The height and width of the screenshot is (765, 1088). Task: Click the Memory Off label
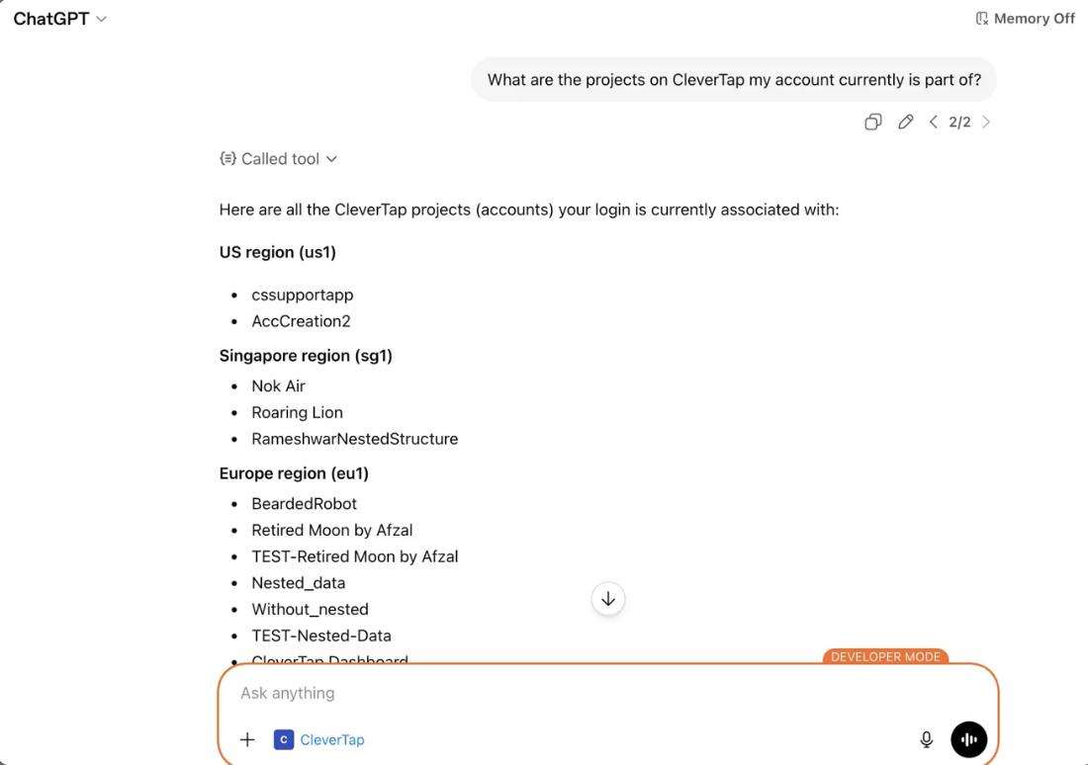[x=1034, y=19]
